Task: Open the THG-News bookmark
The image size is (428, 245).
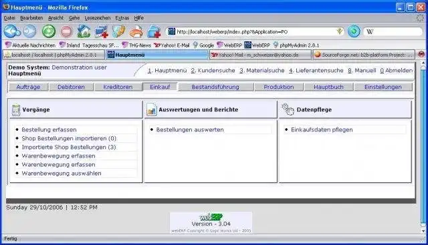Action: coord(136,45)
